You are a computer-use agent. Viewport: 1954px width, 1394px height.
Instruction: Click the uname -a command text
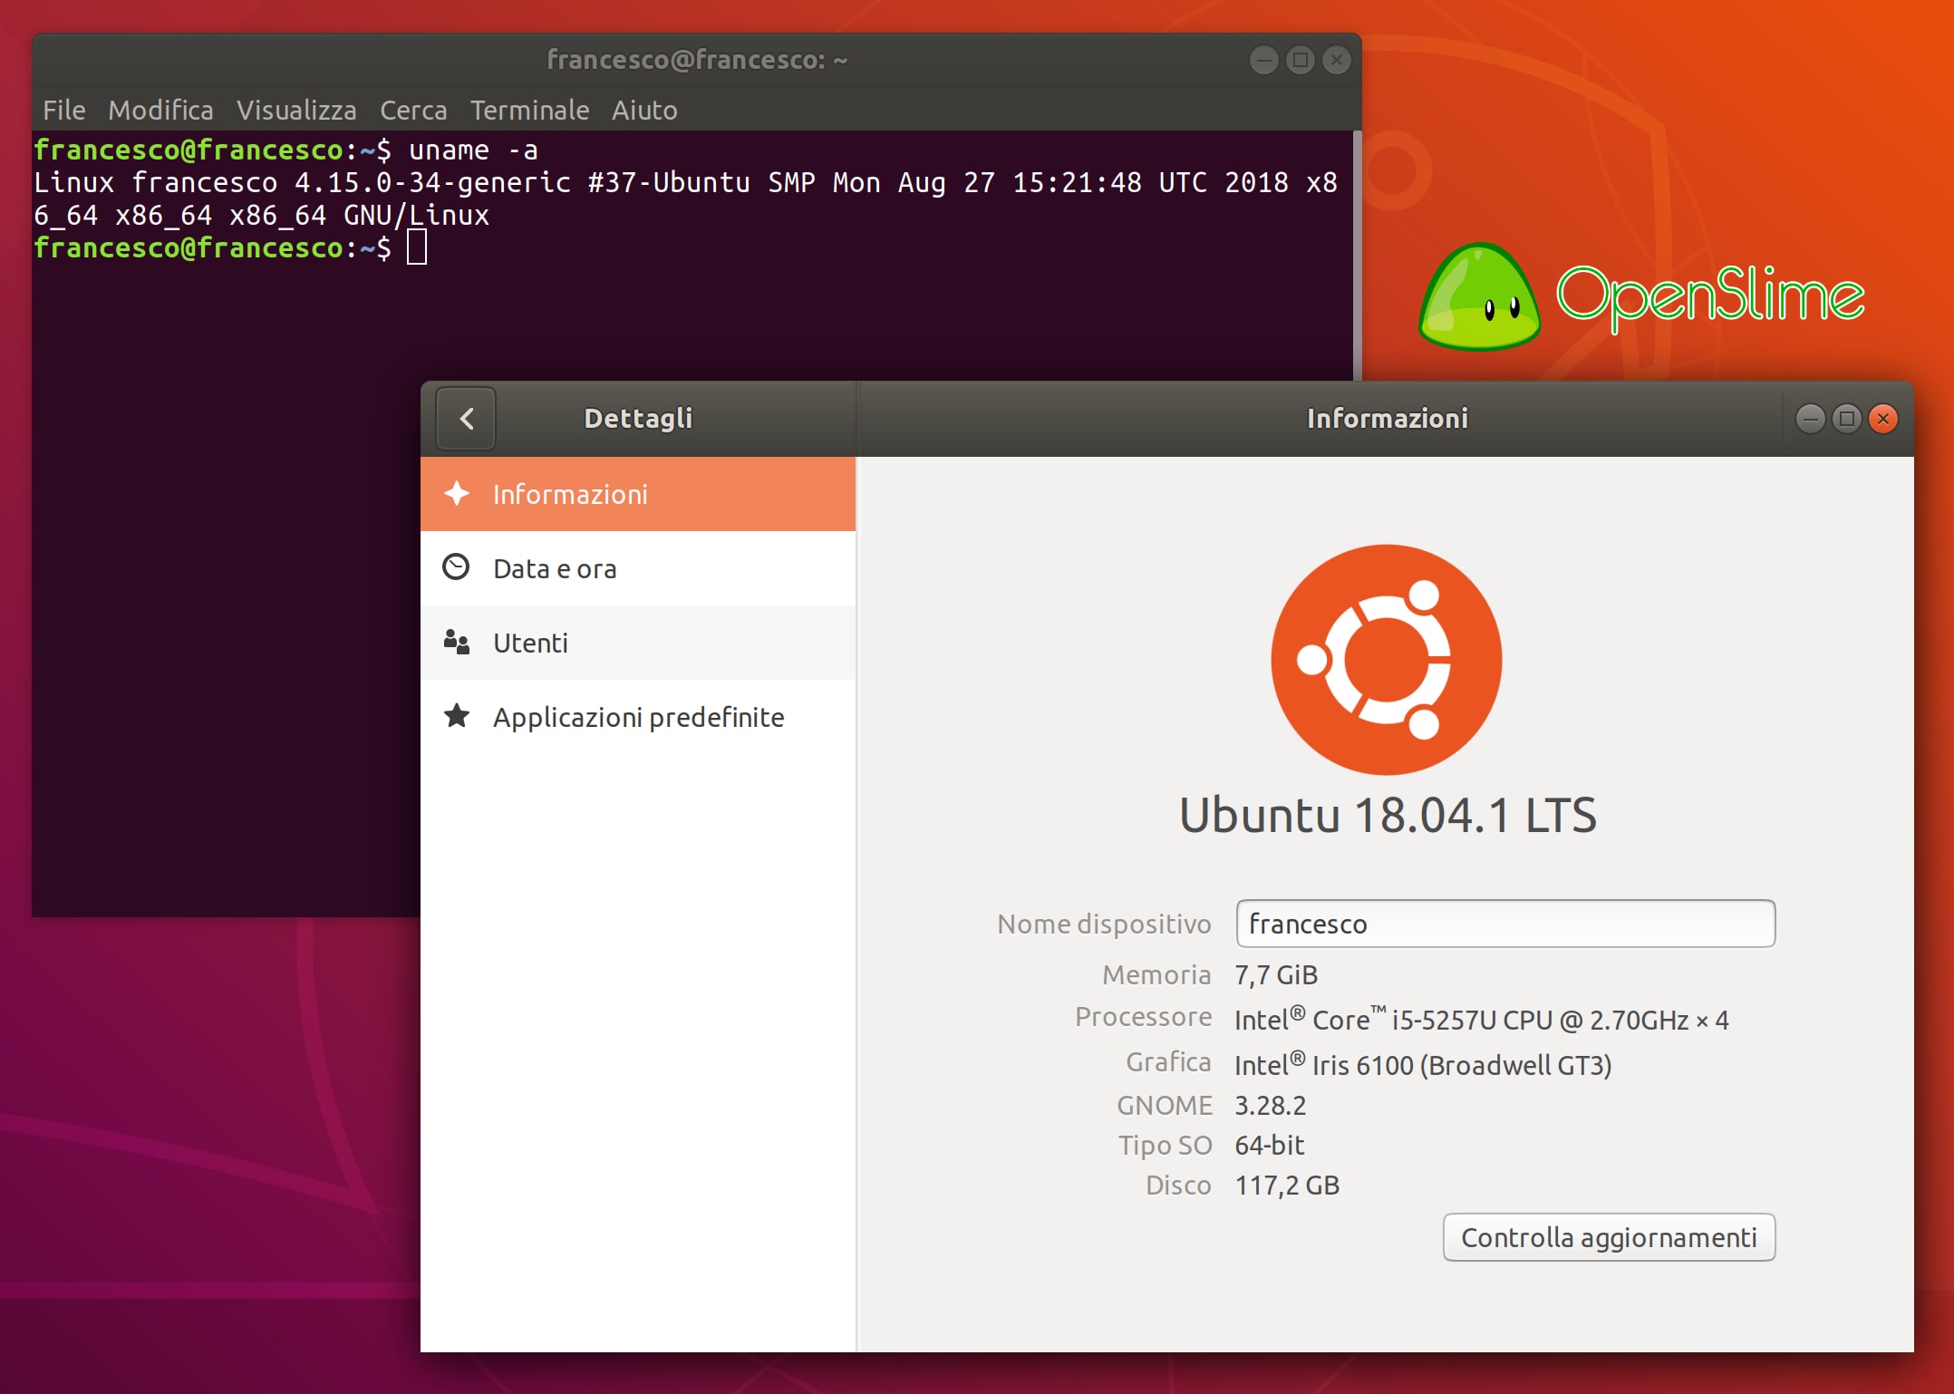pyautogui.click(x=473, y=150)
